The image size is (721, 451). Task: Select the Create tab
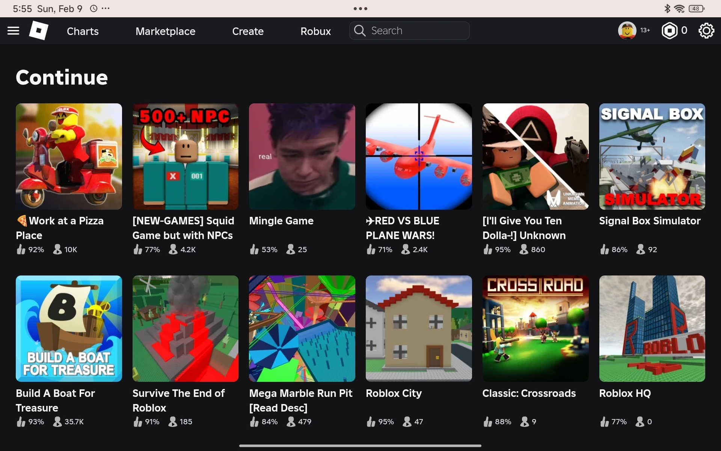point(247,31)
